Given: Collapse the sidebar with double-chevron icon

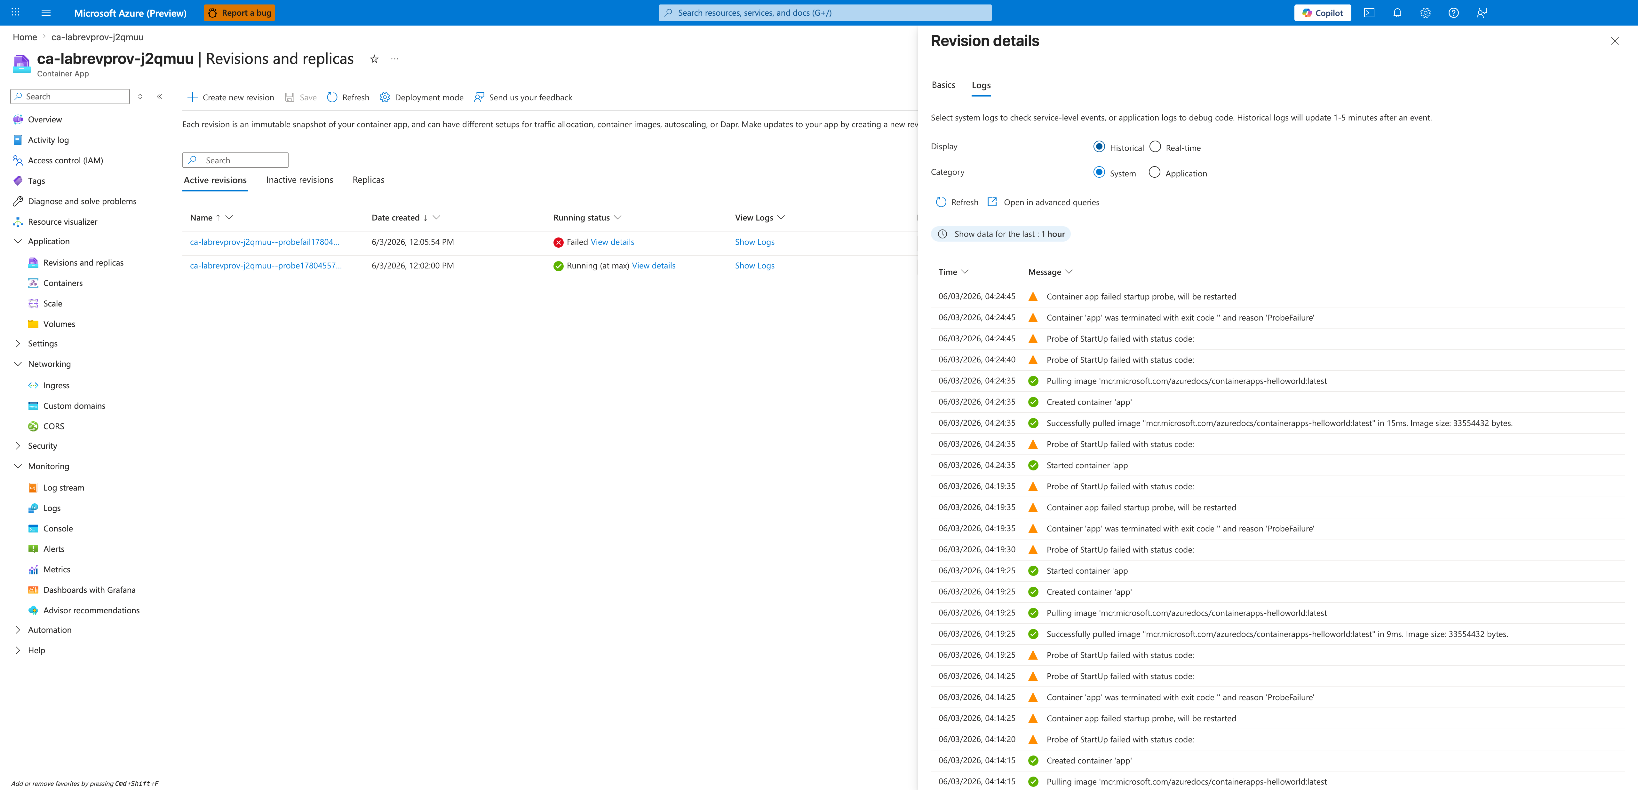Looking at the screenshot, I should 160,97.
